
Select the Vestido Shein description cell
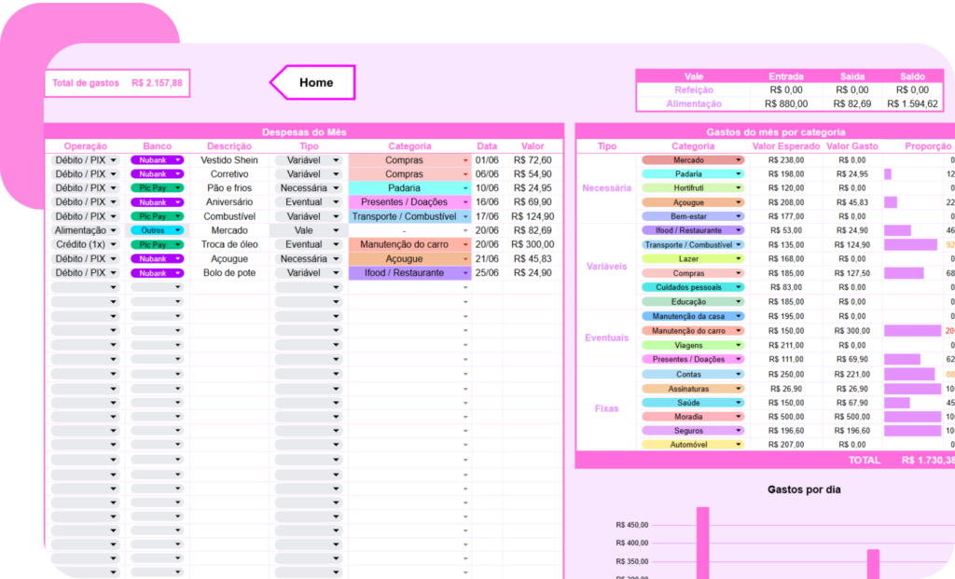(229, 160)
